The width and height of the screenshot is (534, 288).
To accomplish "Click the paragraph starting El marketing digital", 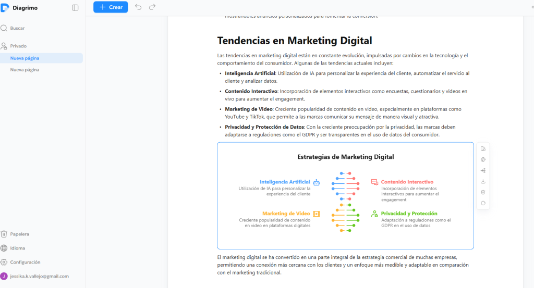I will 343,265.
